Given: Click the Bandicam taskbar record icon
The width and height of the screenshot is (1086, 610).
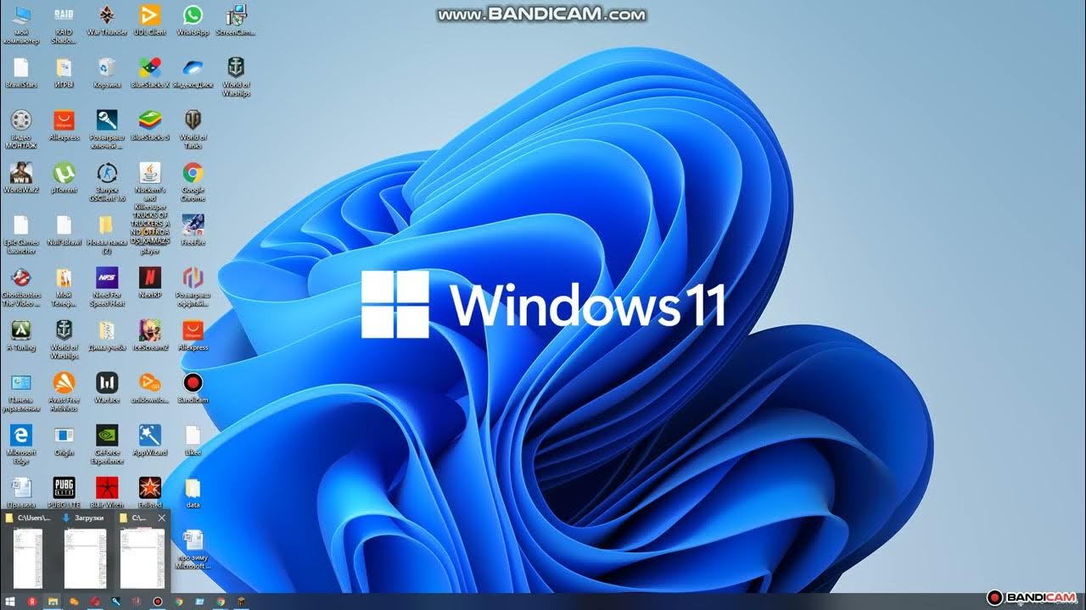Looking at the screenshot, I should click(x=158, y=602).
